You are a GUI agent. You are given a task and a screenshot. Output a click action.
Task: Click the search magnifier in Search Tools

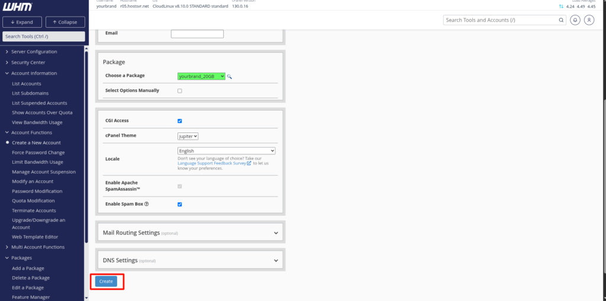[562, 20]
